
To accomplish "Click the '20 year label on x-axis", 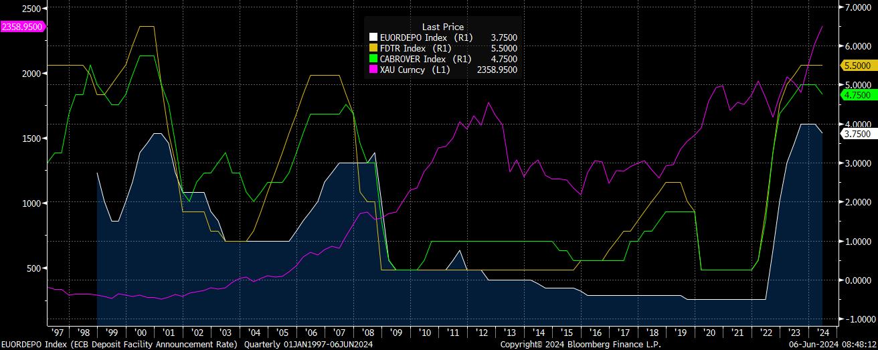I will (x=710, y=332).
